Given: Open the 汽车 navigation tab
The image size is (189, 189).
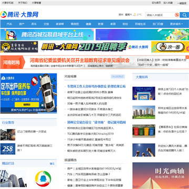Looking at the screenshot, I should pyautogui.click(x=9, y=24).
